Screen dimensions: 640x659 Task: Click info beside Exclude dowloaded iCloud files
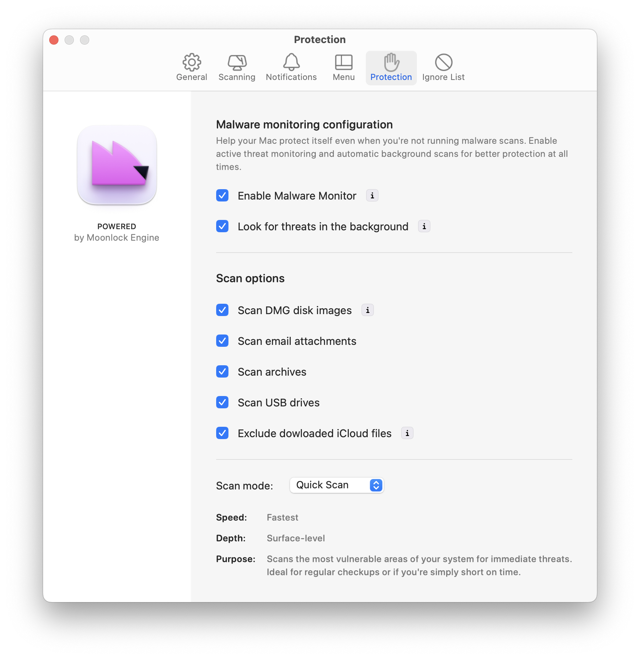407,433
